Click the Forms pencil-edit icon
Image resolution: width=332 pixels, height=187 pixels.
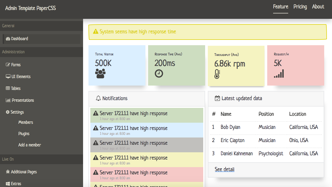[8, 65]
